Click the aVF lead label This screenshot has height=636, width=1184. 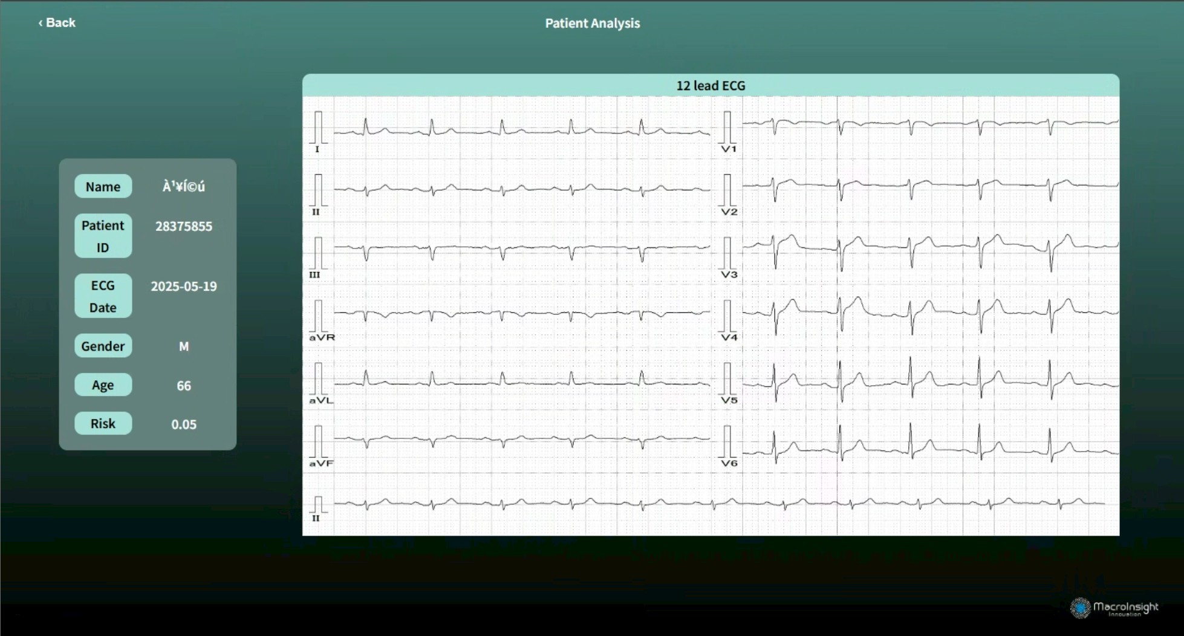pos(321,463)
